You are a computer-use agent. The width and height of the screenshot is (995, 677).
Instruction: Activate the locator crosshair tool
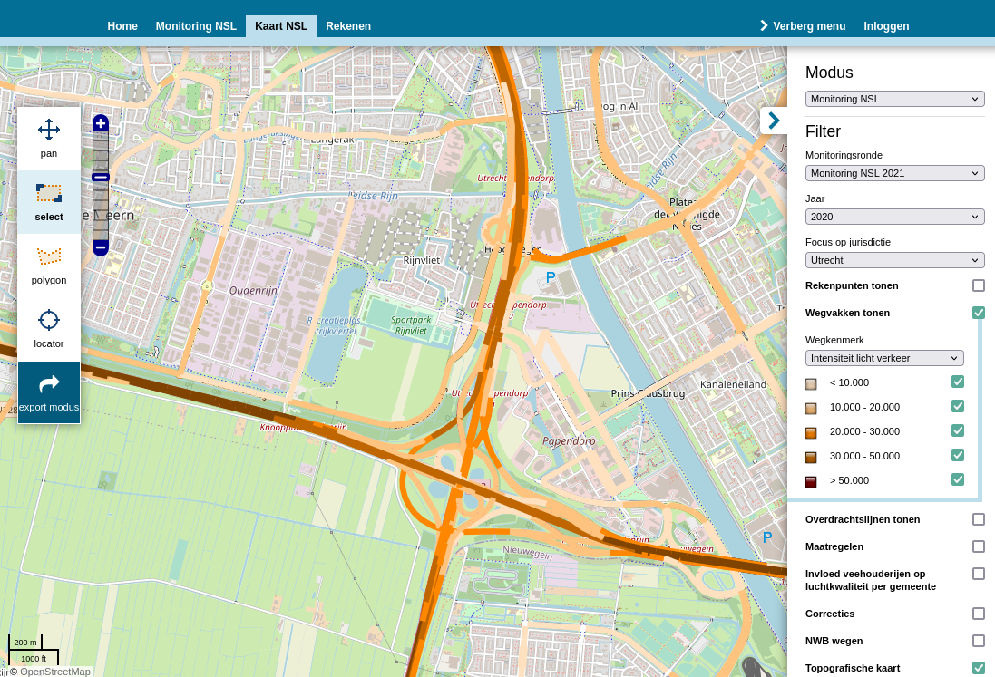pos(49,328)
